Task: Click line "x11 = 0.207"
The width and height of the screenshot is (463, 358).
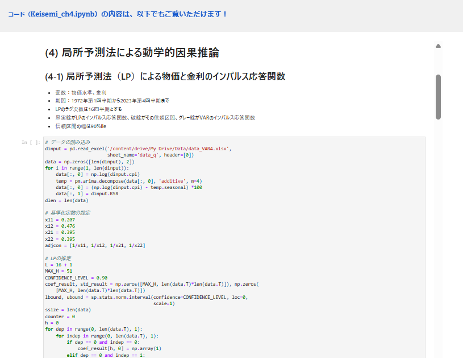Action: pos(60,220)
